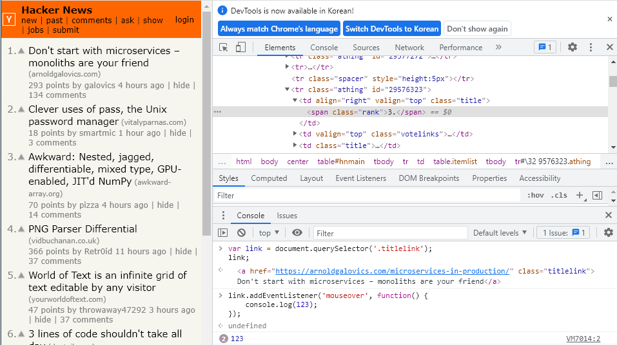This screenshot has width=617, height=345.
Task: Toggle the device toolbar icon
Action: click(240, 48)
